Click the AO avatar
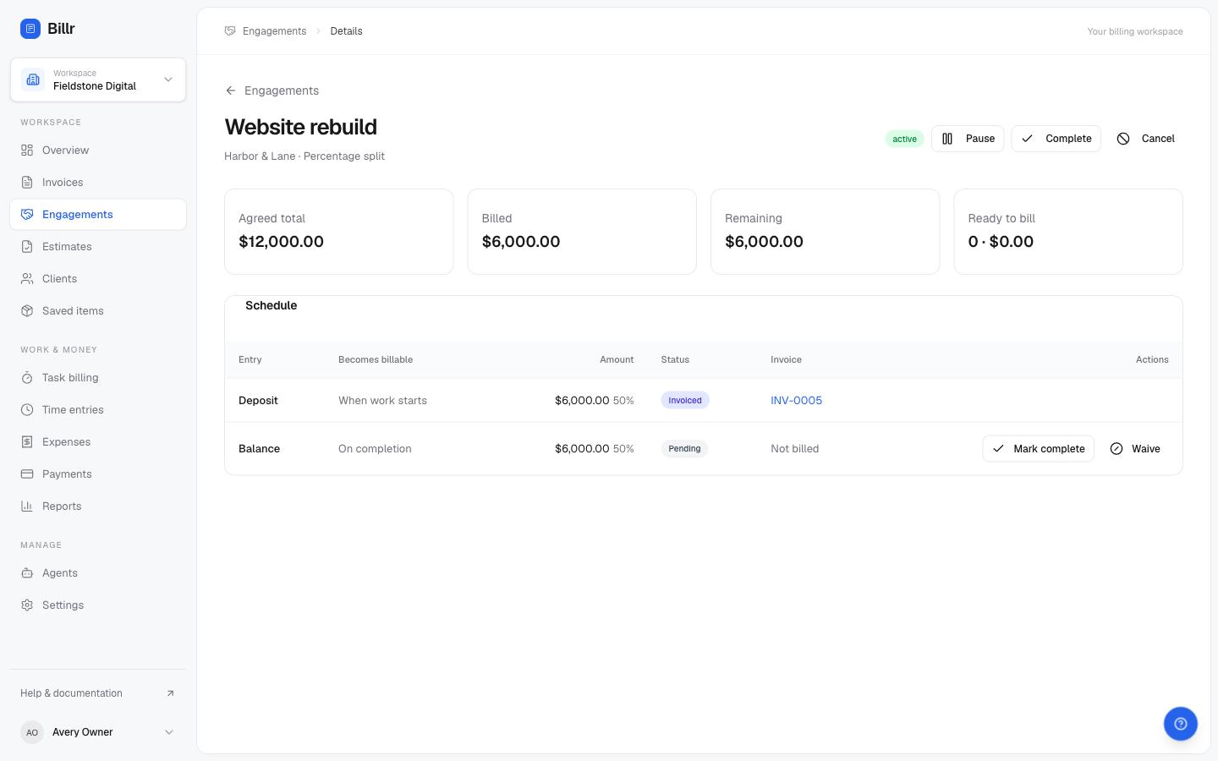Screen dimensions: 1218x761 coord(32,732)
